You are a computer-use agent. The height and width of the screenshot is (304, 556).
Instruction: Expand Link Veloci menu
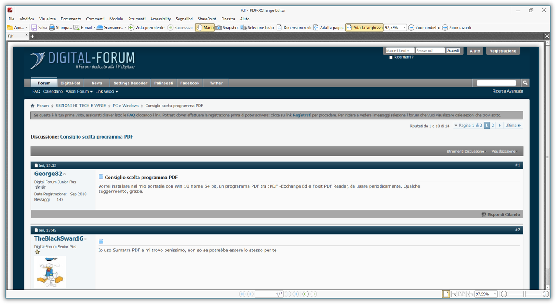(106, 91)
